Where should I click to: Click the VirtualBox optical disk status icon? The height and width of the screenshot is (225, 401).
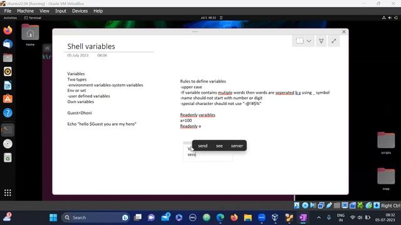click(x=305, y=206)
